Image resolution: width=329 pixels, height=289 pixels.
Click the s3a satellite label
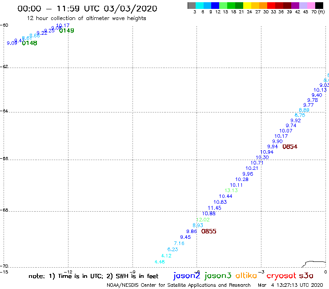pos(306,276)
